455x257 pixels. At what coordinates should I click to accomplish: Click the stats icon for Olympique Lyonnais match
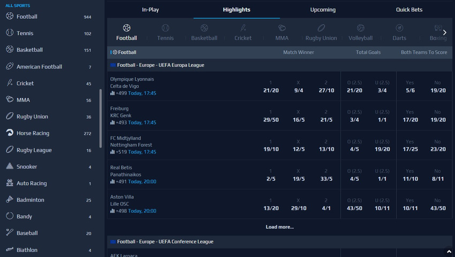click(112, 93)
